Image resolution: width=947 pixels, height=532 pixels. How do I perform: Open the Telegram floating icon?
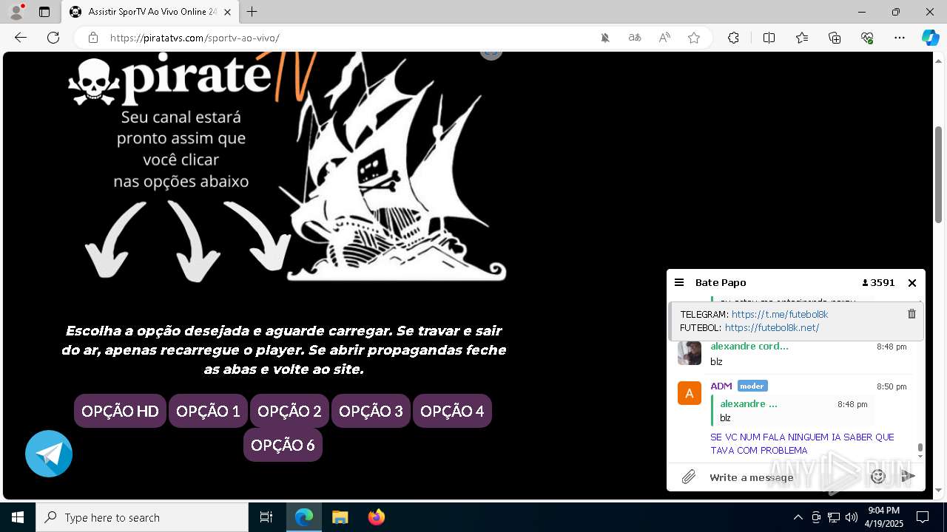pos(49,454)
